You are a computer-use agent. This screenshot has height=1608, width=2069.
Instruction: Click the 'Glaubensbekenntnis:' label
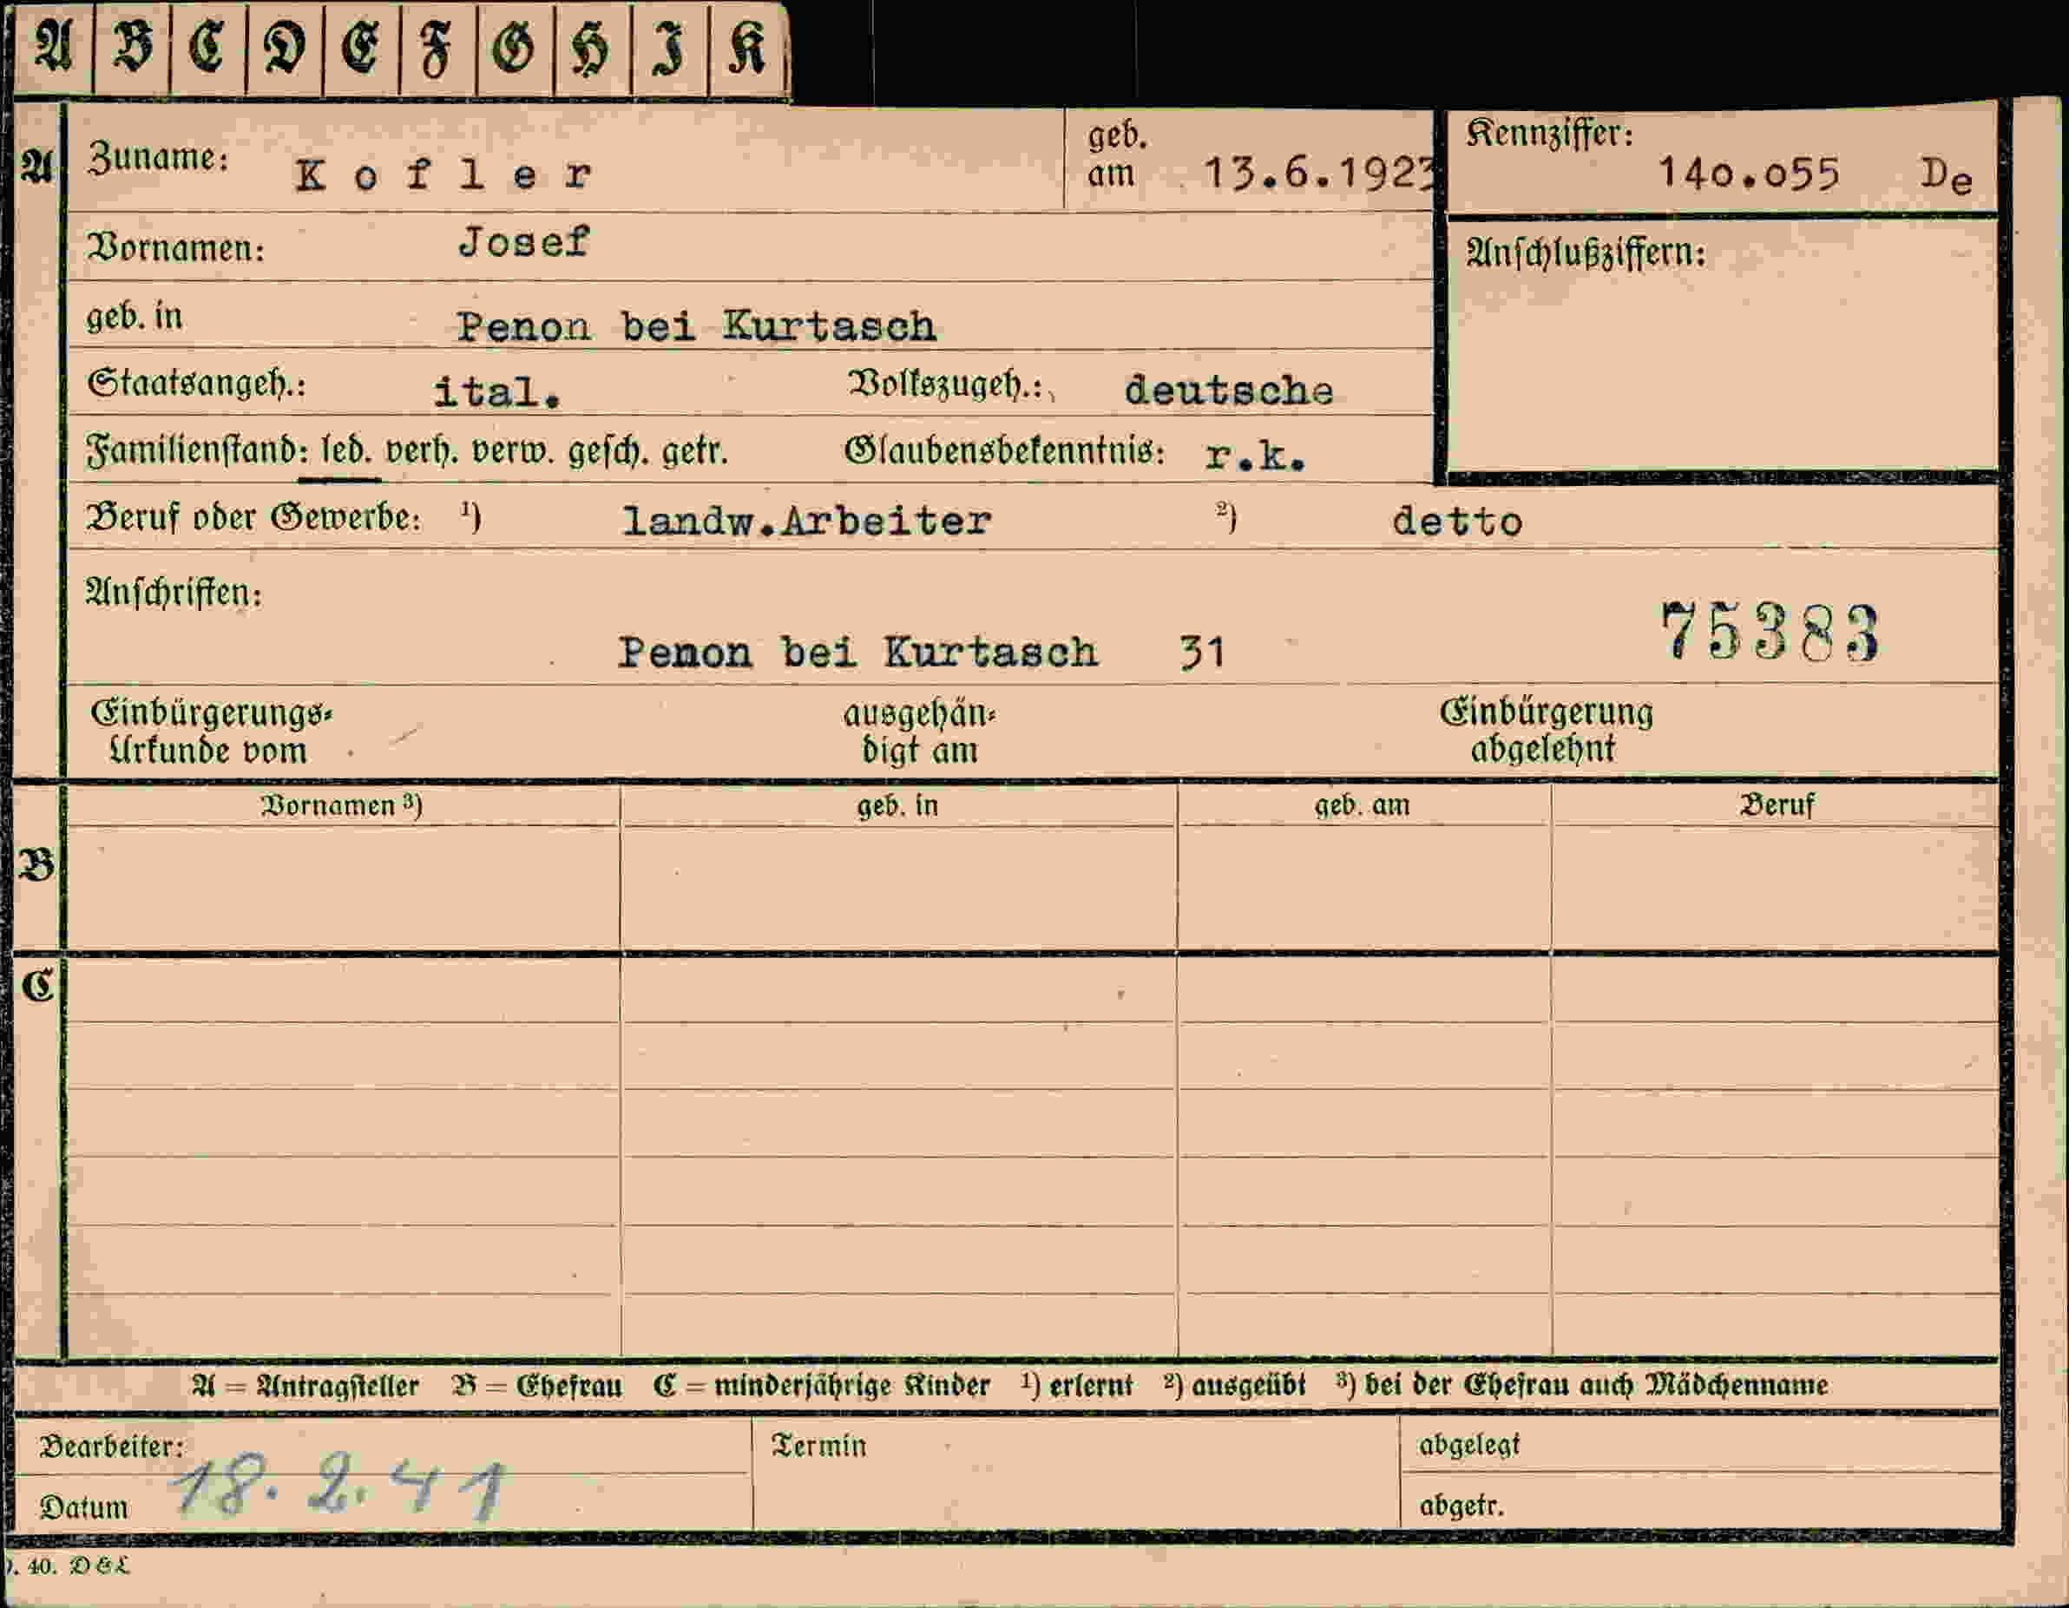[x=1004, y=450]
